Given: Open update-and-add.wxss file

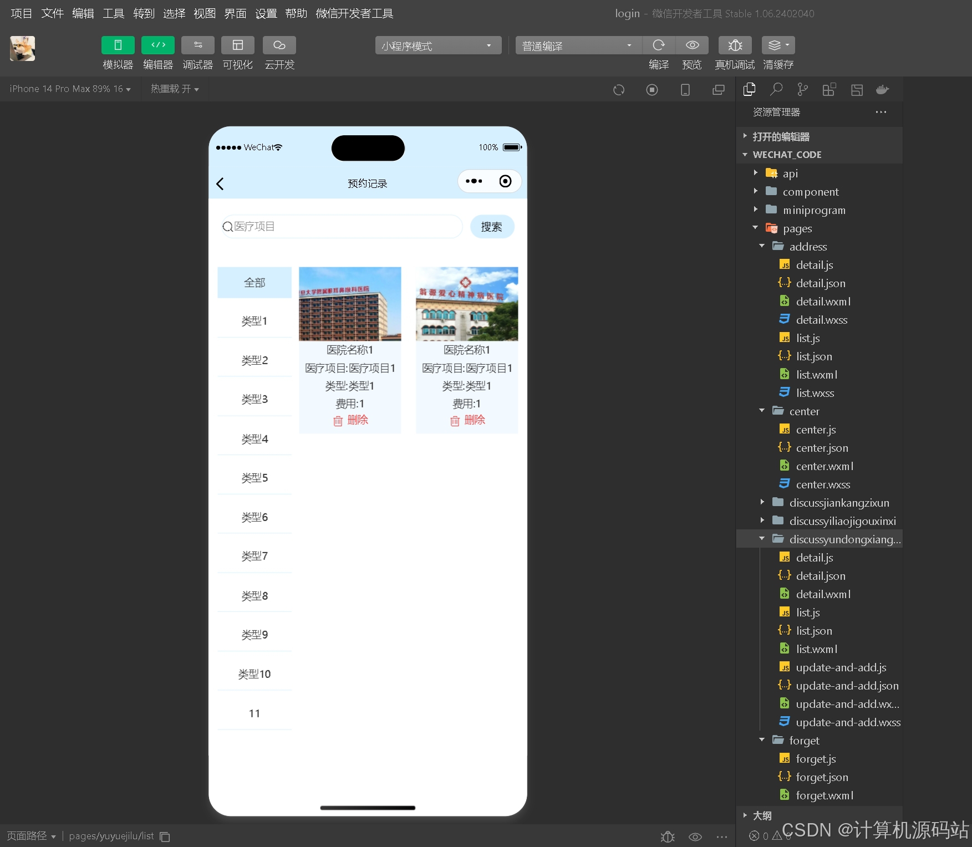Looking at the screenshot, I should pyautogui.click(x=820, y=722).
